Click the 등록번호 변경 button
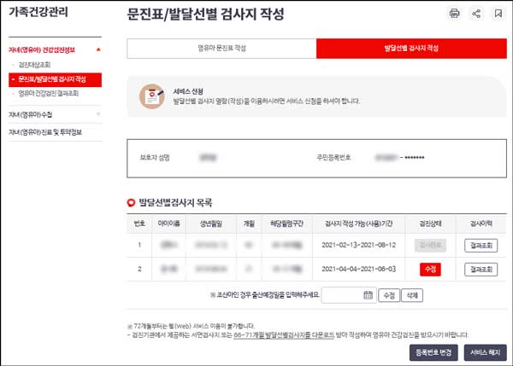This screenshot has height=366, width=513. coord(433,352)
